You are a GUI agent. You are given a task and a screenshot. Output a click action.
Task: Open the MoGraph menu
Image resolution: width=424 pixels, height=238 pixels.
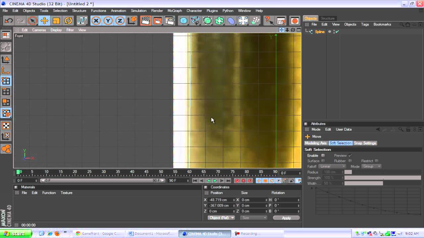(175, 11)
